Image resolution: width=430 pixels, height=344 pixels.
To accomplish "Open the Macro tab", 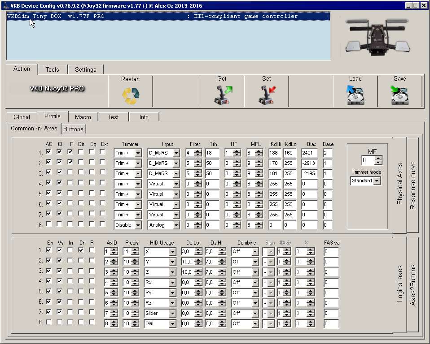I will 83,117.
